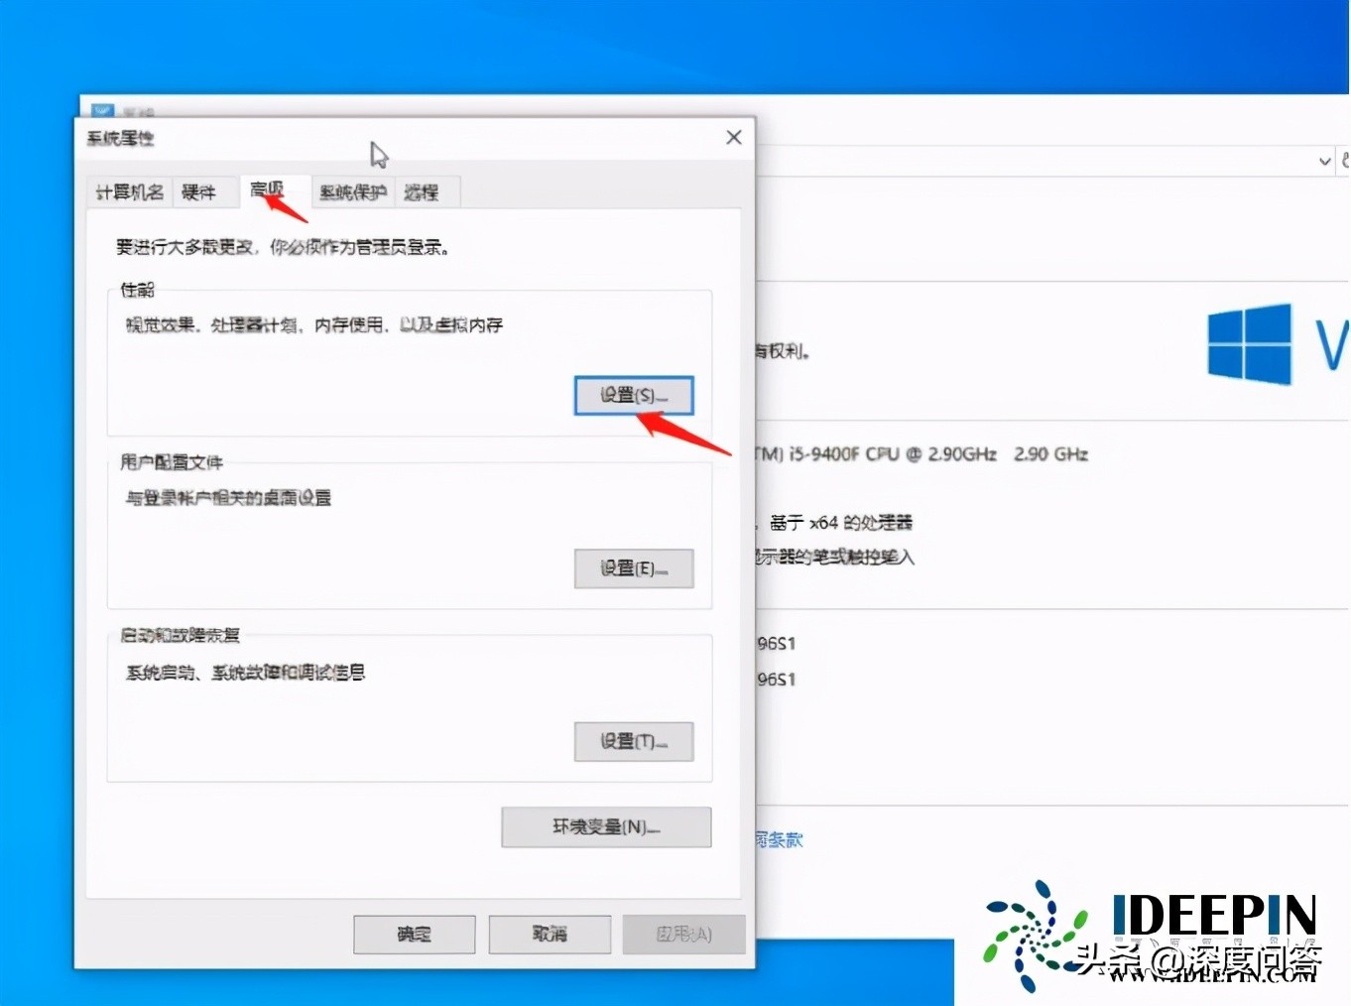The image size is (1351, 1006).
Task: Confirm with the 确定 button
Action: 415,934
